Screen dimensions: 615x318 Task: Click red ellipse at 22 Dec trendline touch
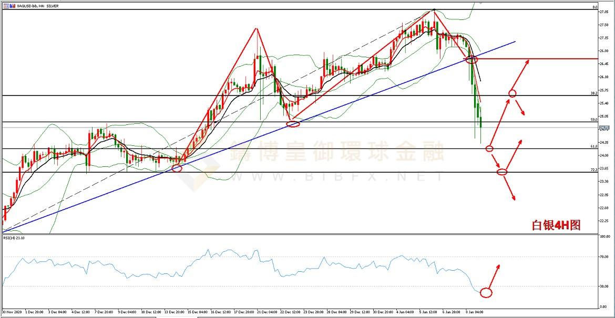pyautogui.click(x=293, y=124)
